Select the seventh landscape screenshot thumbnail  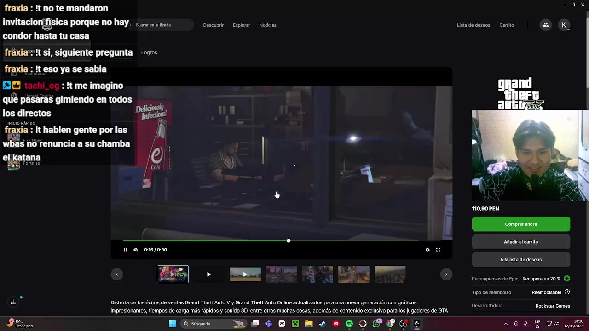click(x=390, y=274)
